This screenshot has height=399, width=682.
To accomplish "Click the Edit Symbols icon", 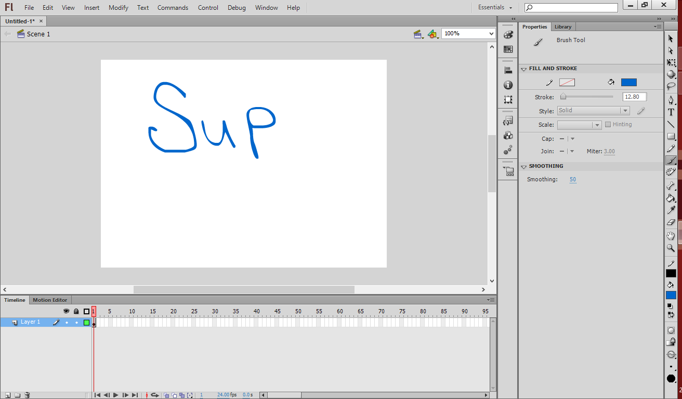I will pos(433,34).
